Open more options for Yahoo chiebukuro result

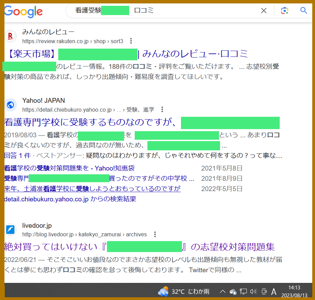click(x=162, y=109)
